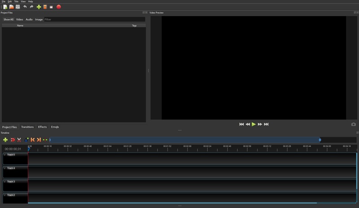Open the View menu
This screenshot has width=359, height=208.
pyautogui.click(x=23, y=1)
